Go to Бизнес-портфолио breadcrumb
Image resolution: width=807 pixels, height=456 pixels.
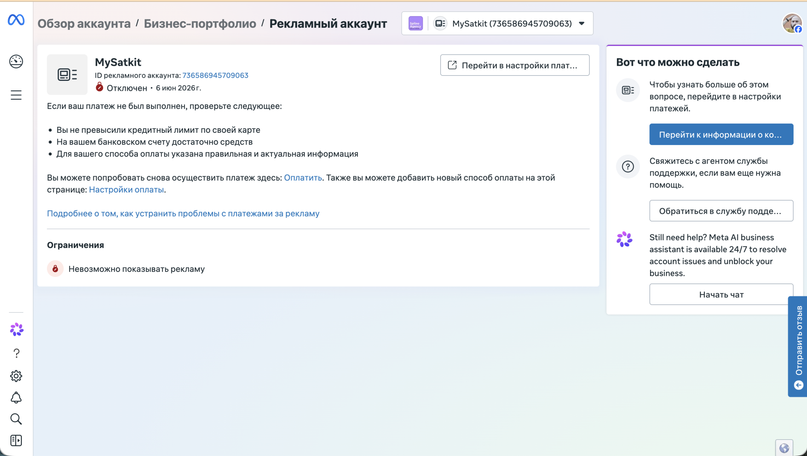[200, 24]
